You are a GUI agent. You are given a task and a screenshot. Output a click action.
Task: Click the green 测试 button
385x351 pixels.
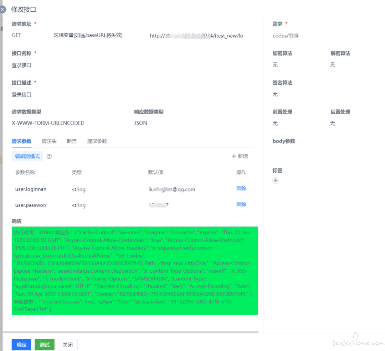pos(45,345)
